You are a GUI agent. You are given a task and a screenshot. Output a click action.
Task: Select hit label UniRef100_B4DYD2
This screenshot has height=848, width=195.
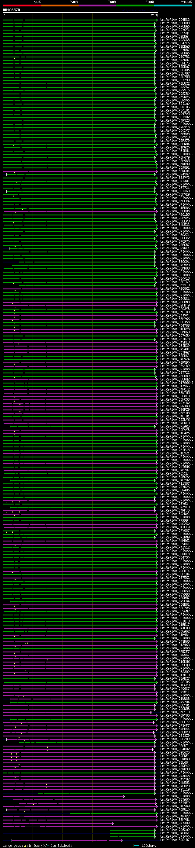pyautogui.click(x=175, y=480)
